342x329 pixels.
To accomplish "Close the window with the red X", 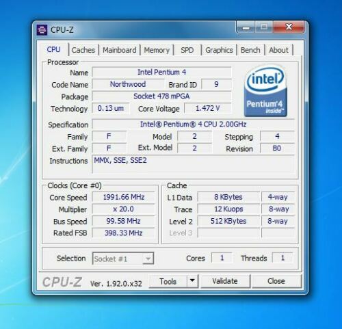I will click(289, 27).
